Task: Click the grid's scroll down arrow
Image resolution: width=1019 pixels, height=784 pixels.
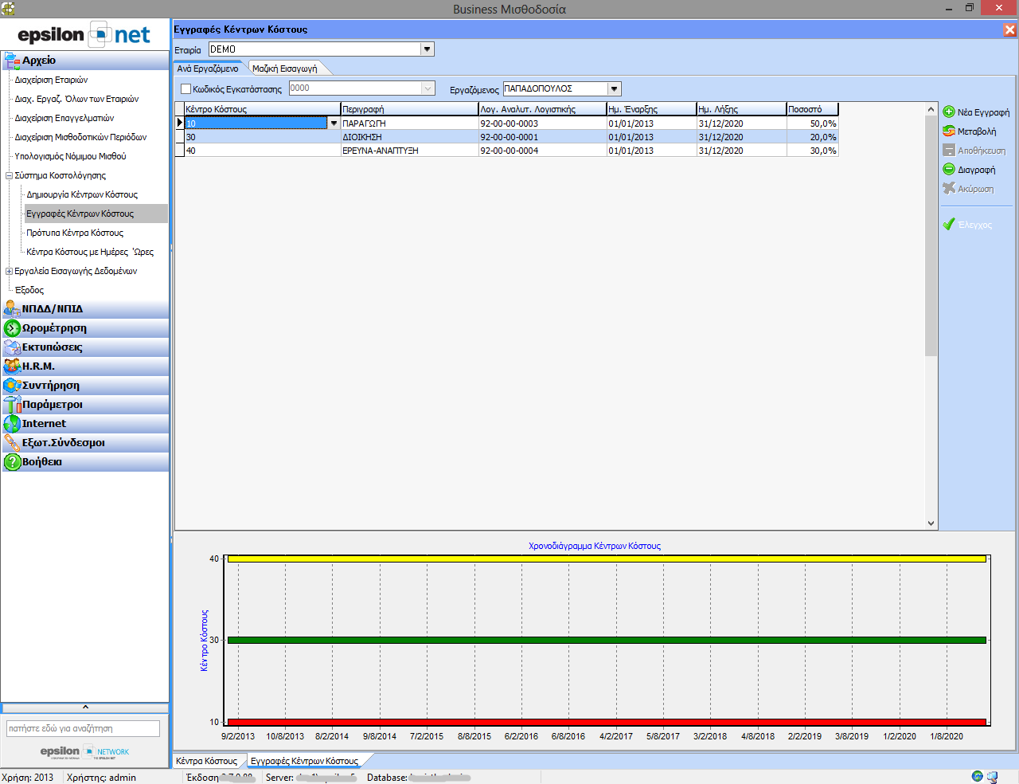Action: (931, 523)
